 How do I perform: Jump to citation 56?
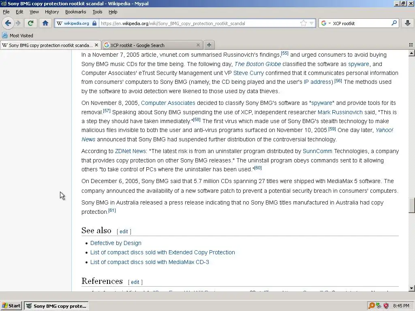(x=338, y=81)
